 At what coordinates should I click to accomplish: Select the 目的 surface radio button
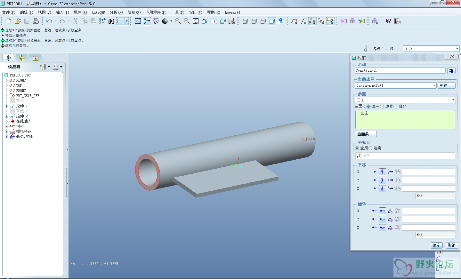click(x=395, y=107)
